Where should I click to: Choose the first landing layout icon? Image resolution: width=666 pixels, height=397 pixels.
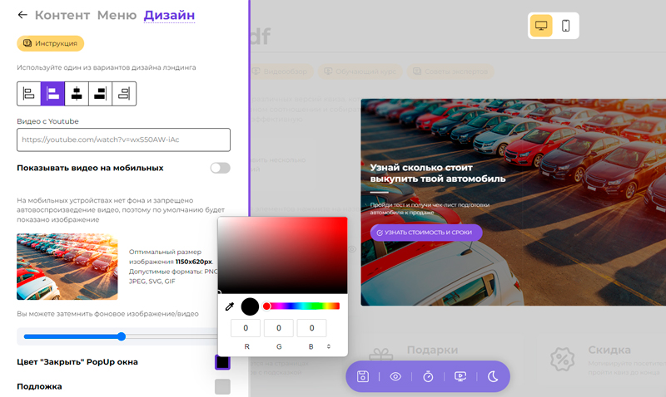click(x=29, y=94)
